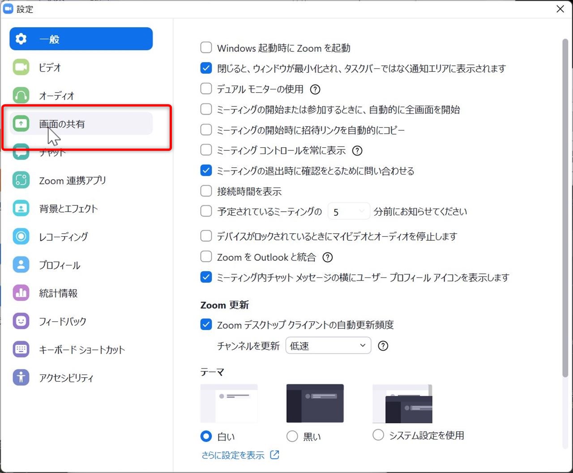Click the アクセシビリティ icon

pyautogui.click(x=21, y=377)
